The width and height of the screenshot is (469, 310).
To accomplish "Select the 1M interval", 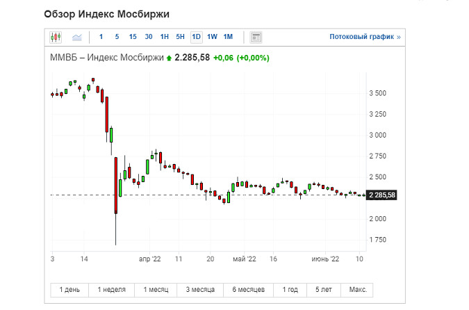I will click(x=228, y=37).
